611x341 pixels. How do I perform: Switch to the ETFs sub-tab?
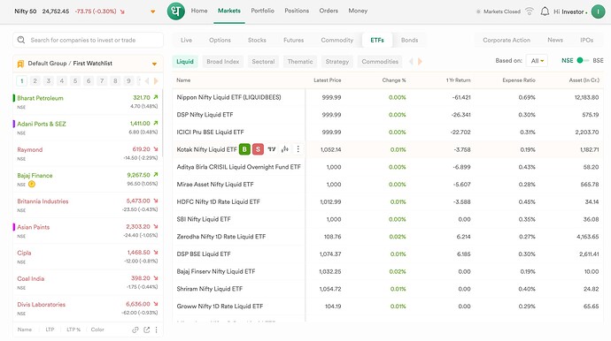(377, 40)
